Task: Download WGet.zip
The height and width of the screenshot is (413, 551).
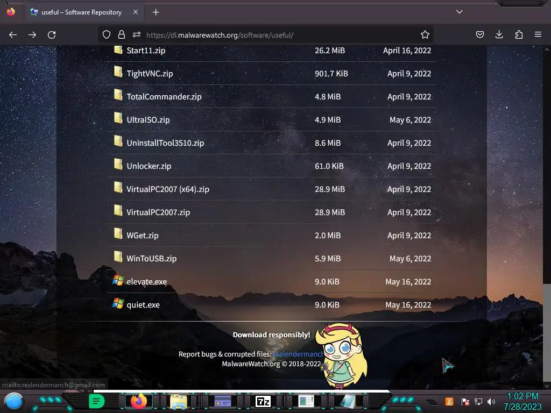Action: (x=142, y=236)
